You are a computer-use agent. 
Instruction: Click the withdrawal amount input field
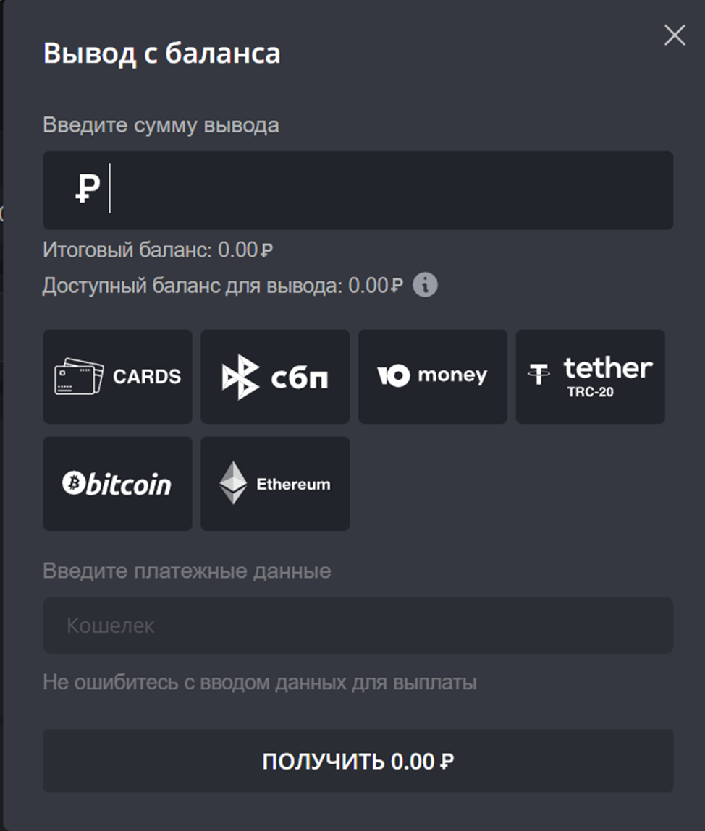point(391,190)
